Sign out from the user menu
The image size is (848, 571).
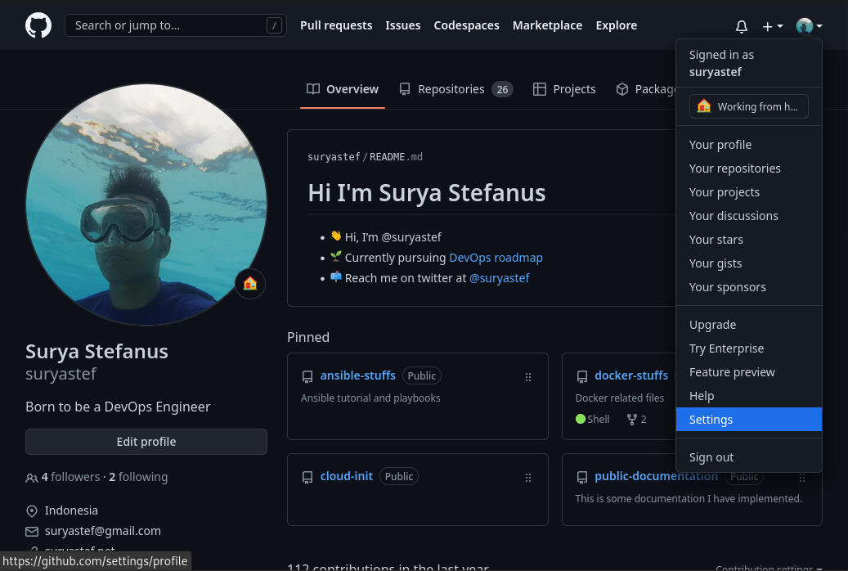point(749,457)
